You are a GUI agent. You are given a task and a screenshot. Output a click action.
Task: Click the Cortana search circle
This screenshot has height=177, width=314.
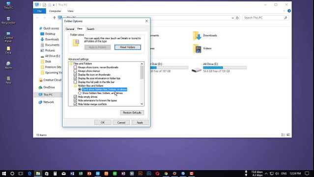(12, 174)
